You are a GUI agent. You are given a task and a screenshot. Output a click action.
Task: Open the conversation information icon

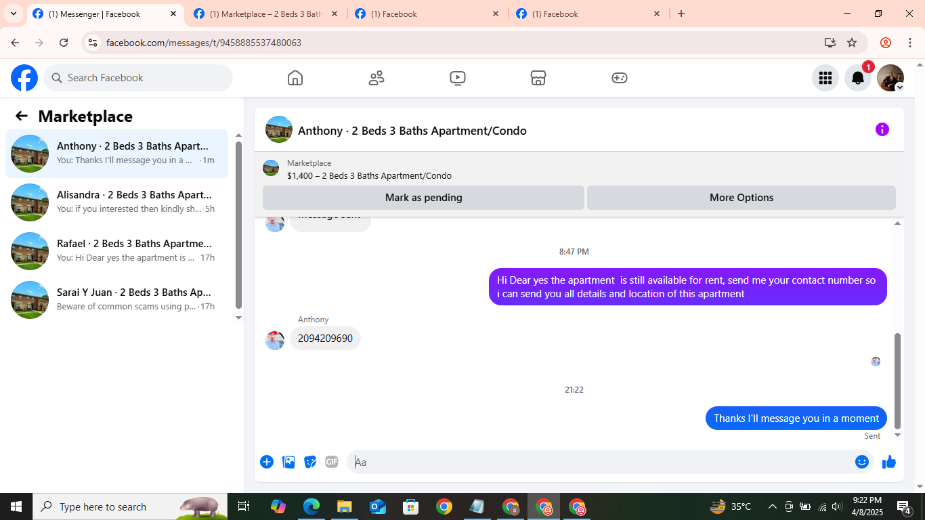tap(882, 129)
